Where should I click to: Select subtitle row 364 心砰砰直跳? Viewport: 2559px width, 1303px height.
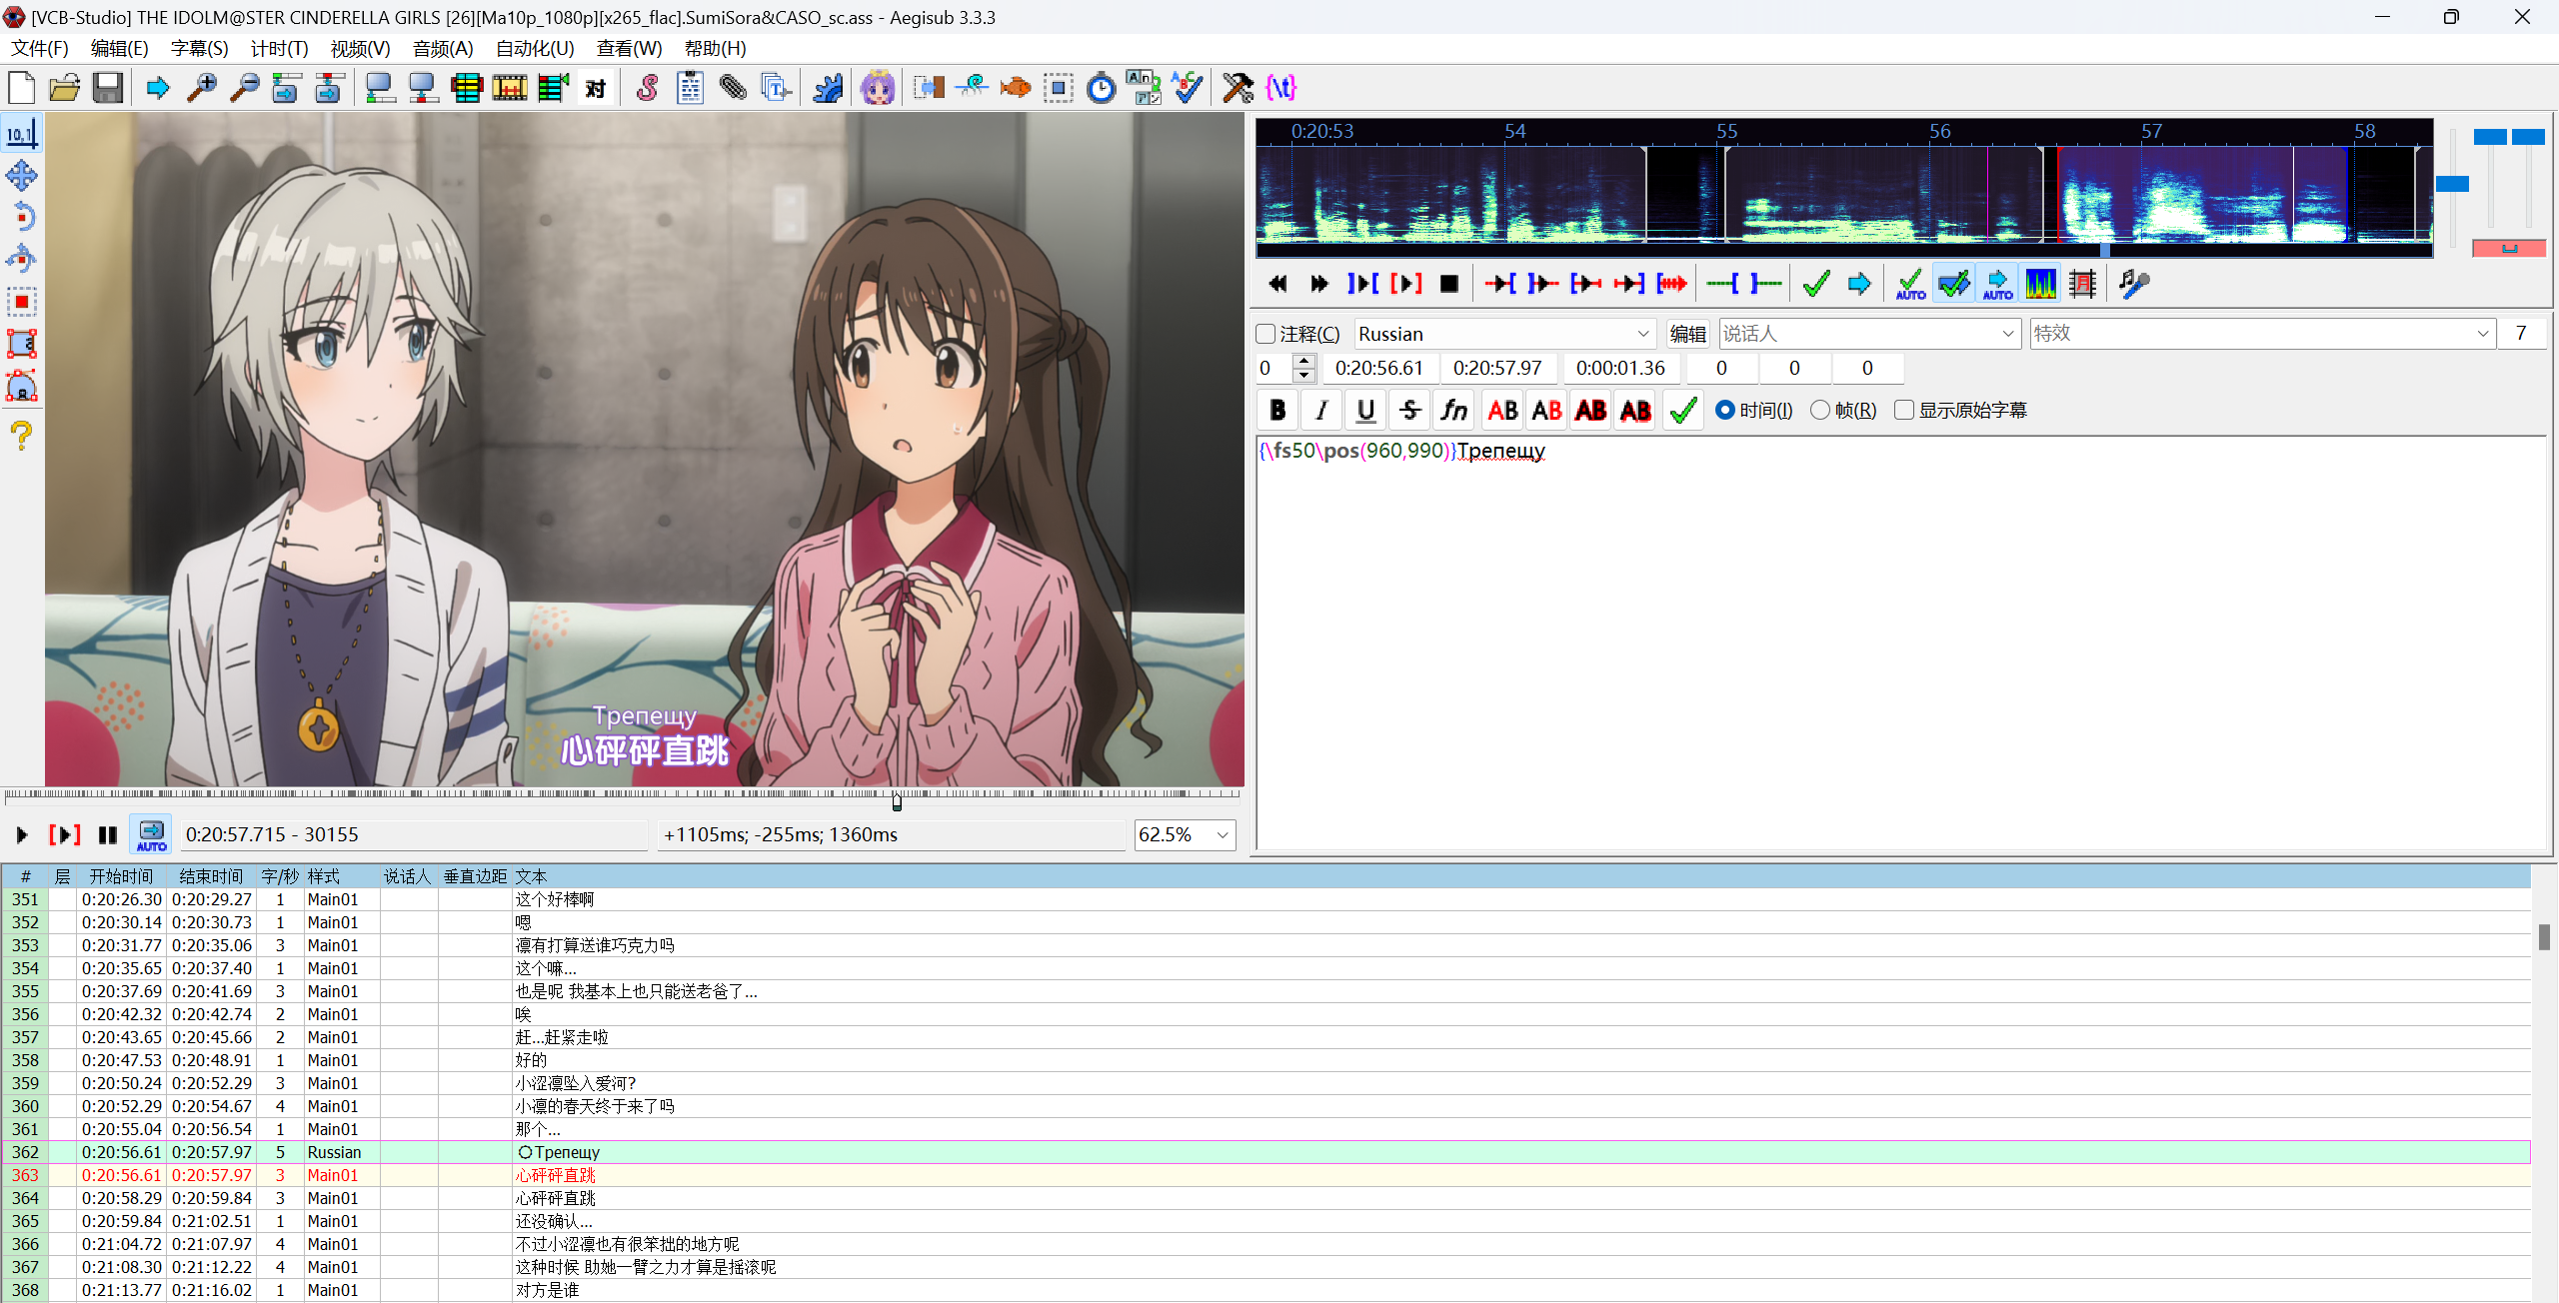1266,1198
